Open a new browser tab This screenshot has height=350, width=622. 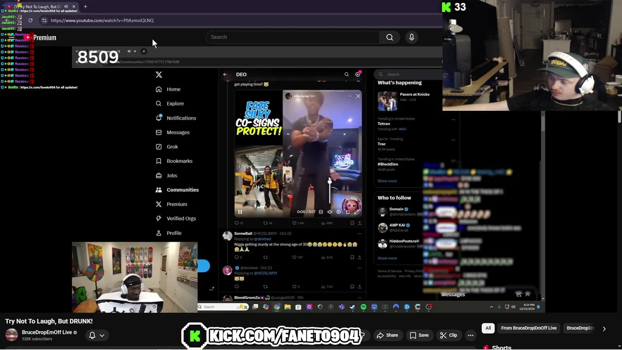(x=85, y=7)
